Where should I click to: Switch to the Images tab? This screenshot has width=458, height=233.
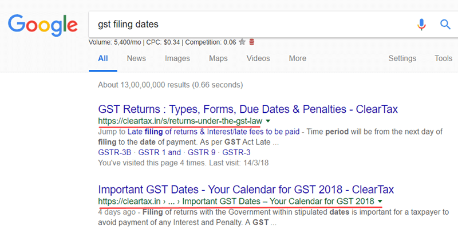177,58
